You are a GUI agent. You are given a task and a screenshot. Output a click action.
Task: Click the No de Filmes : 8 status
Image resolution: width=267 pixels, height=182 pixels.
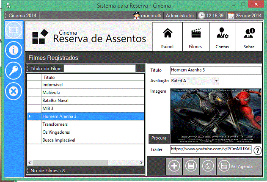(x=48, y=171)
